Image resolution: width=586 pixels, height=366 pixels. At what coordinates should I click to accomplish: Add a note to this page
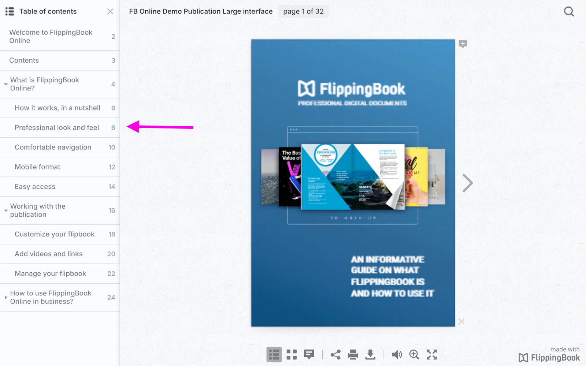[463, 44]
